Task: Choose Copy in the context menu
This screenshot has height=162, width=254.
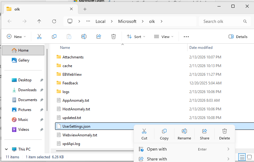Action: (164, 134)
